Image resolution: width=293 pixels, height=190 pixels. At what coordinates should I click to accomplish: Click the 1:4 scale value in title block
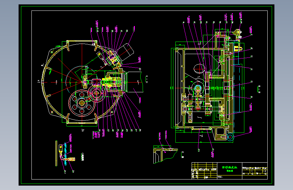pyautogui.click(x=264, y=171)
